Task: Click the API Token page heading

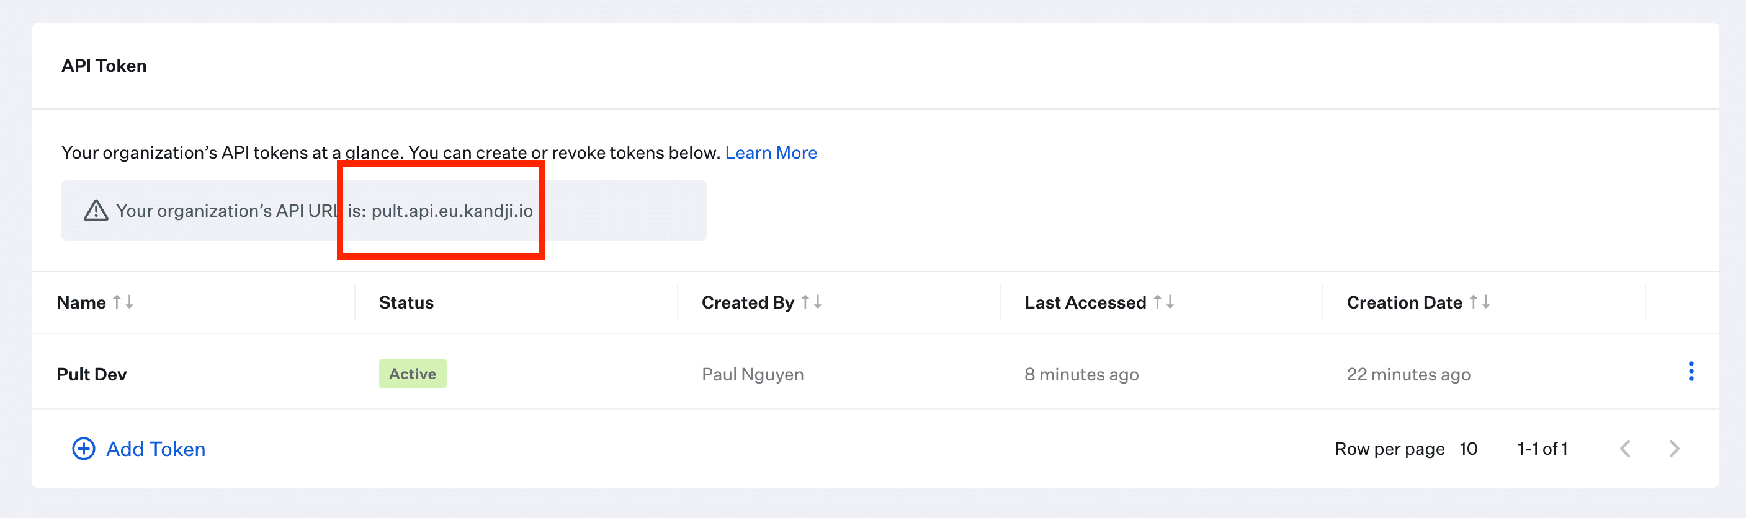Action: (x=104, y=66)
